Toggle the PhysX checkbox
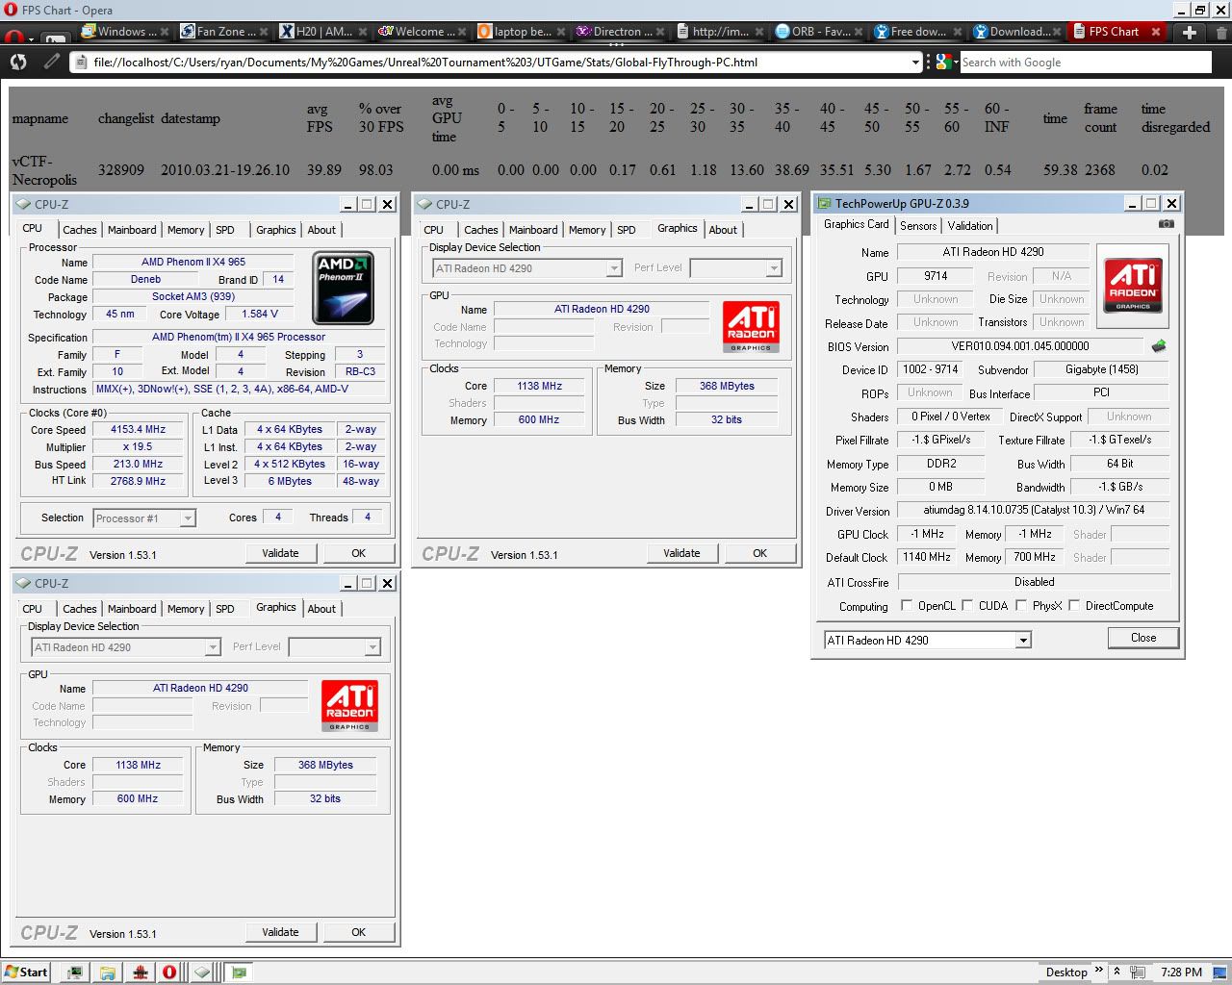The image size is (1232, 985). tap(1021, 606)
